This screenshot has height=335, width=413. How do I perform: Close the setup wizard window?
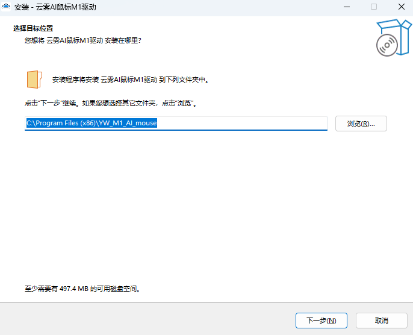pyautogui.click(x=400, y=7)
